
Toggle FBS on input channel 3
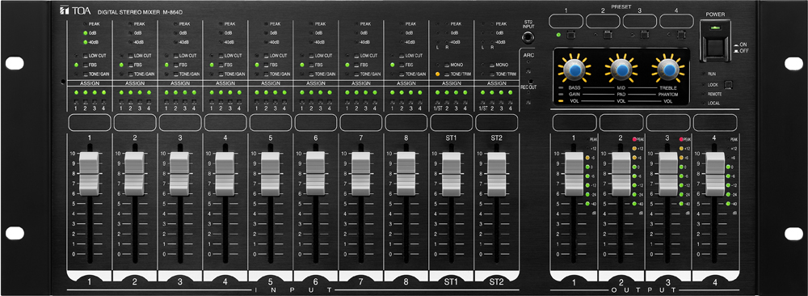(x=175, y=65)
